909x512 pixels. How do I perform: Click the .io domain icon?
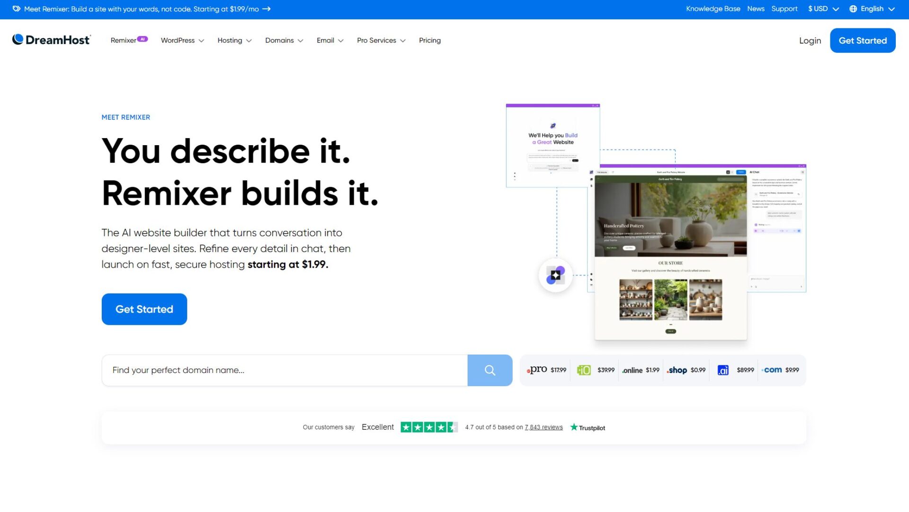(x=583, y=370)
